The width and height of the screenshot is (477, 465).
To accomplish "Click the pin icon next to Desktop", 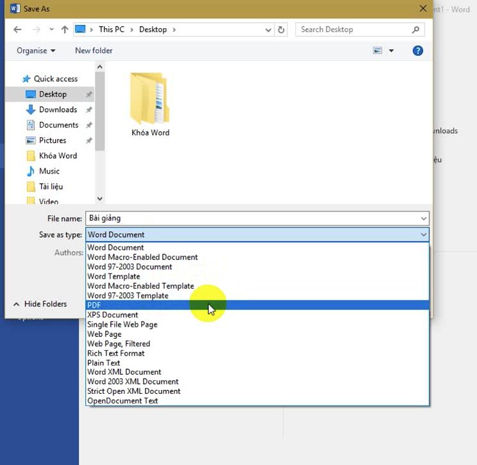I will pos(89,94).
